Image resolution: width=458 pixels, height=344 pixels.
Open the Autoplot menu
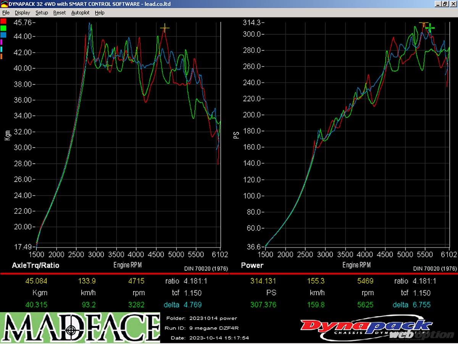pos(80,13)
